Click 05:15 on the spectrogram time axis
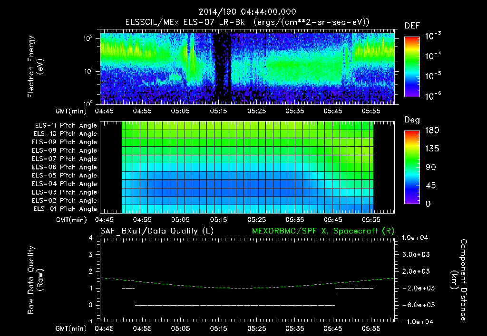The image size is (487, 336). [218, 111]
